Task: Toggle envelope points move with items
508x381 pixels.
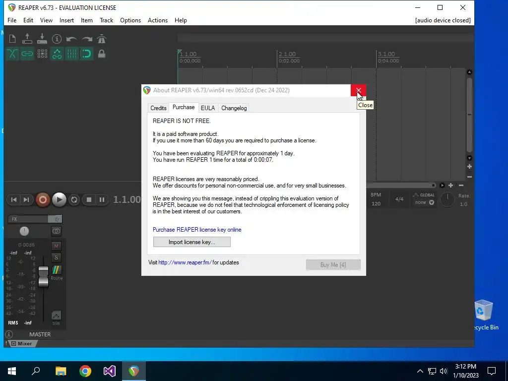Action: tap(57, 54)
